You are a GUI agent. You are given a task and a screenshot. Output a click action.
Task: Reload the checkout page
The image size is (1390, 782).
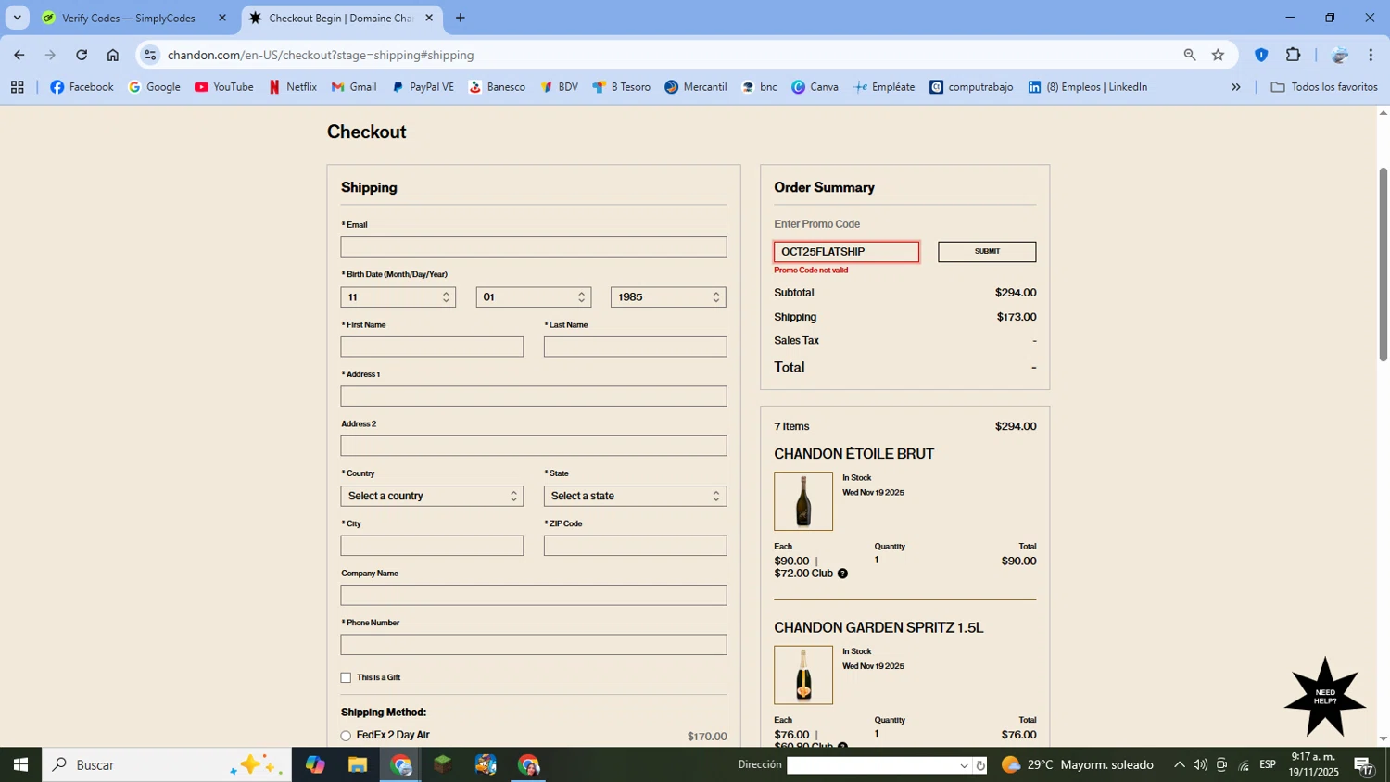[x=82, y=55]
